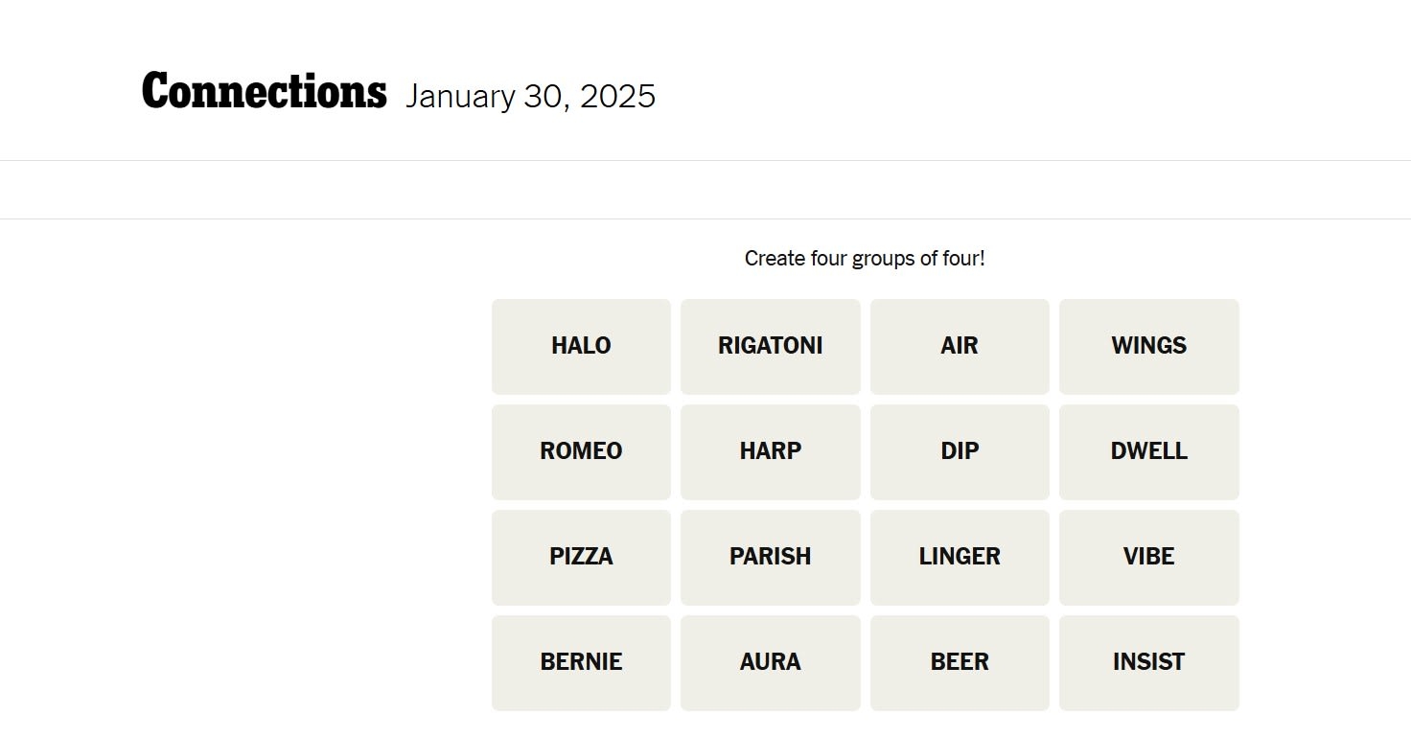Tap the DIP tile

pos(960,451)
